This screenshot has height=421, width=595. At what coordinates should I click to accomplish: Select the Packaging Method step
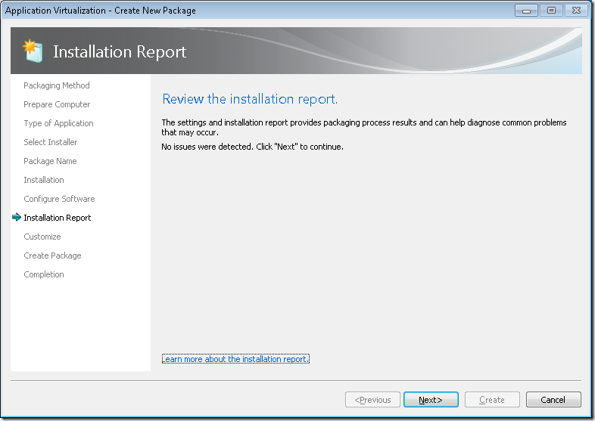point(57,85)
